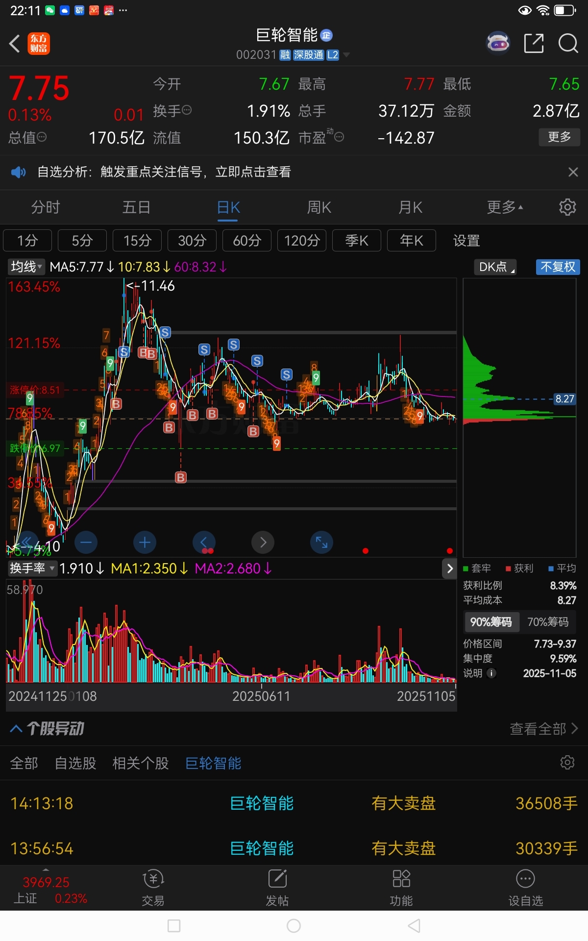Tap the 总值 info icon

click(42, 137)
